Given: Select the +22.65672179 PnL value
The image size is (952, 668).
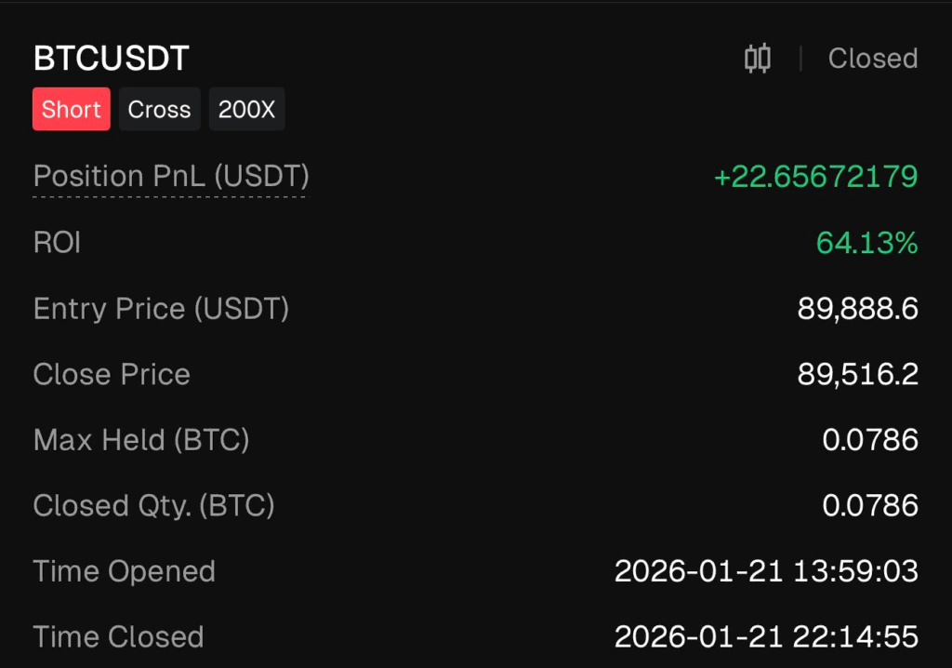Looking at the screenshot, I should [x=815, y=176].
